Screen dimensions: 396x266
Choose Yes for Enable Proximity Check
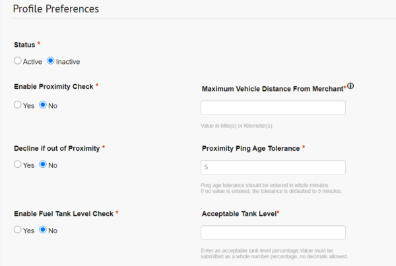[18, 105]
